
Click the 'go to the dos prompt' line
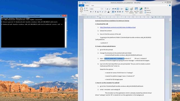tap(106, 50)
